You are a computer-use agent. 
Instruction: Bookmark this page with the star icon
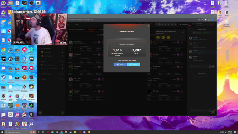pos(202,20)
